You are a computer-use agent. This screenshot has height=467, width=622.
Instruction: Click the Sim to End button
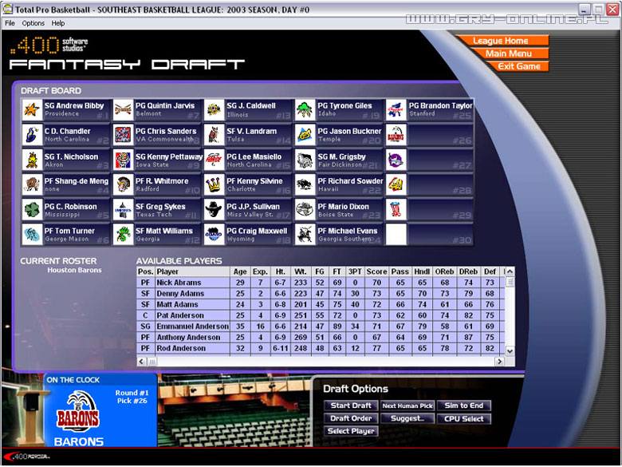464,406
